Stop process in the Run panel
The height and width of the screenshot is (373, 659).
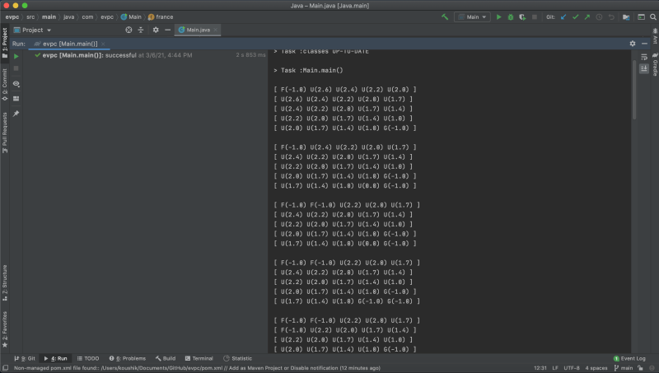(16, 68)
